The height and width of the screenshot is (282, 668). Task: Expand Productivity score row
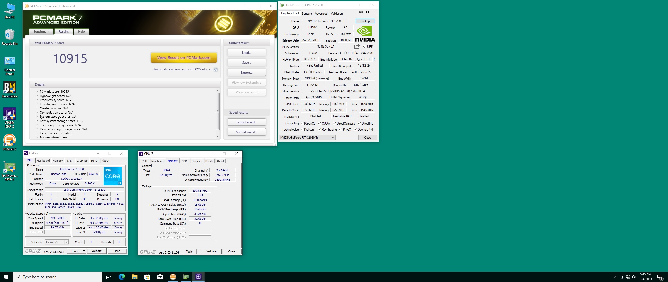(37, 100)
